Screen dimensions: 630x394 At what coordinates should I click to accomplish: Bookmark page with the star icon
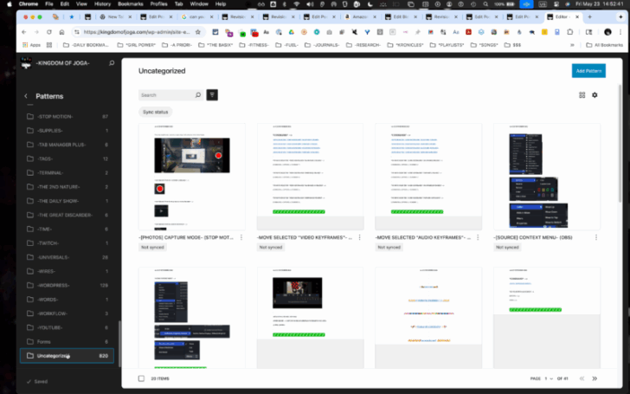click(197, 32)
